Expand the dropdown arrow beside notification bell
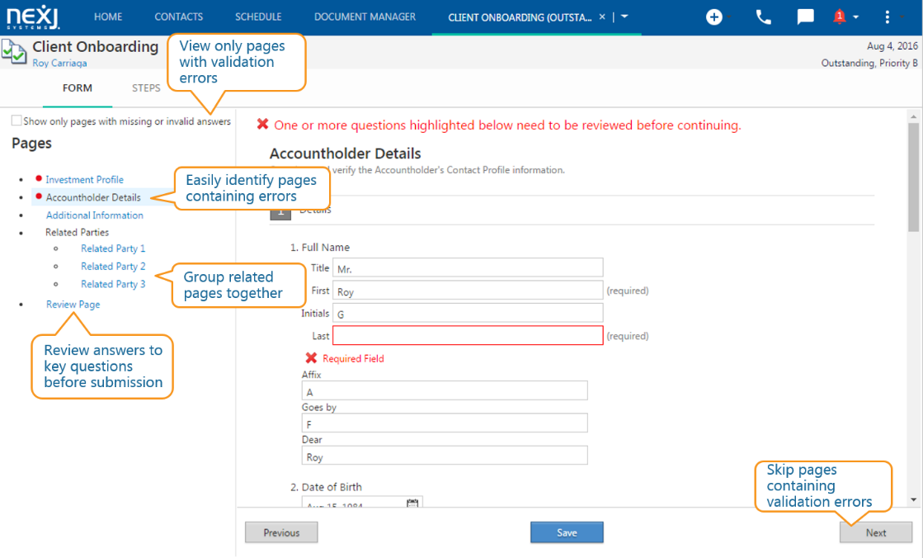Viewport: 923px width, 558px height. 856,17
